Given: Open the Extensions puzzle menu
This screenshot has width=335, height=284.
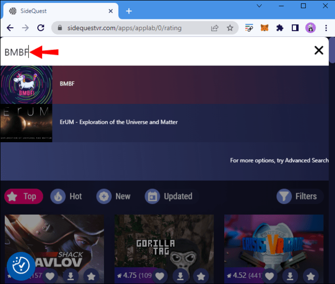Looking at the screenshot, I should pos(280,28).
